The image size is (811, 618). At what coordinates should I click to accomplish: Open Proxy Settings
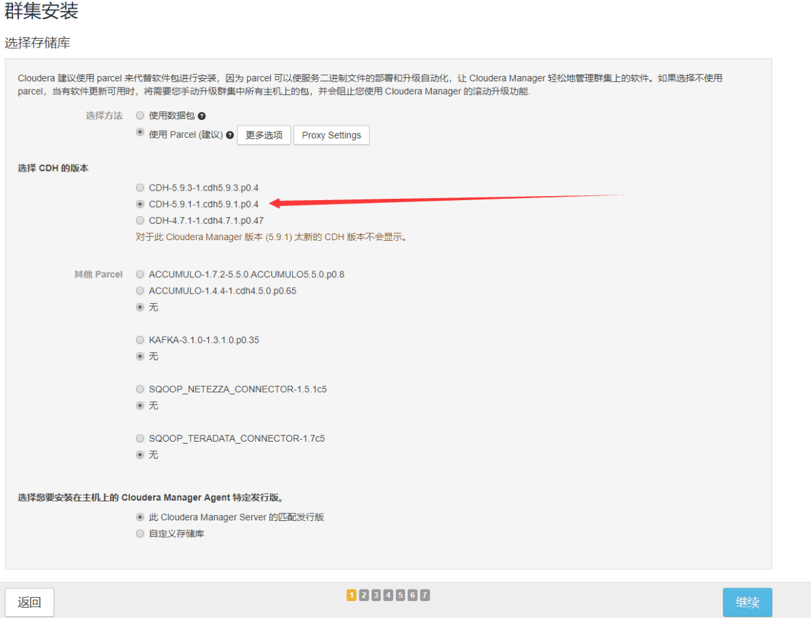332,135
